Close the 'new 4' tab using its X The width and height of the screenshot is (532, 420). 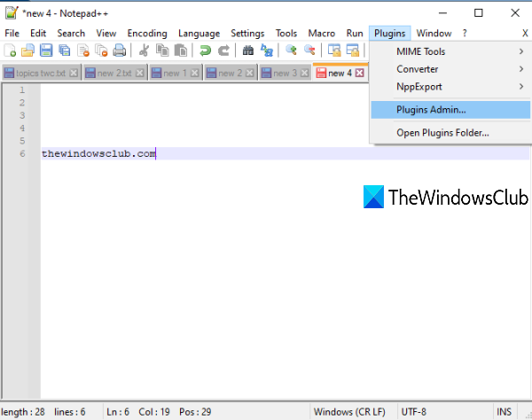pos(360,73)
